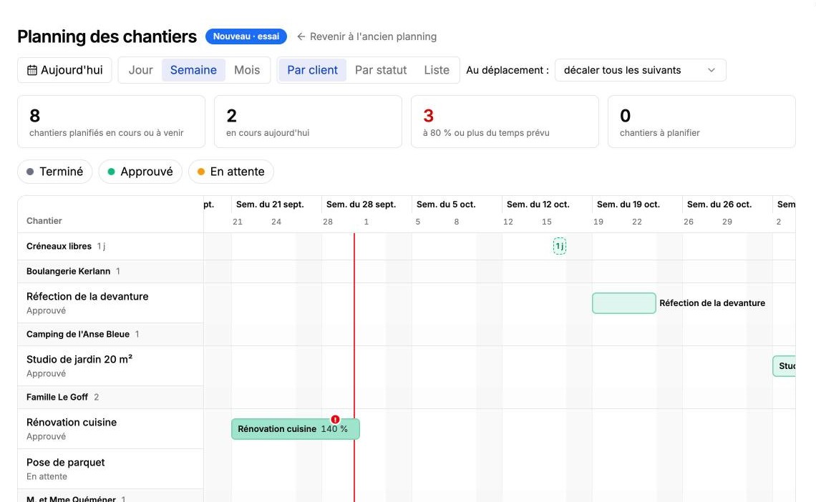The width and height of the screenshot is (816, 502).
Task: Collapse the Boulangerie Kerlann client group
Action: (110, 271)
